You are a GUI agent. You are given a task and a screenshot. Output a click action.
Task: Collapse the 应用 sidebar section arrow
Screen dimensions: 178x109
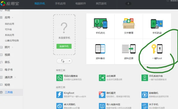pyautogui.click(x=12, y=17)
